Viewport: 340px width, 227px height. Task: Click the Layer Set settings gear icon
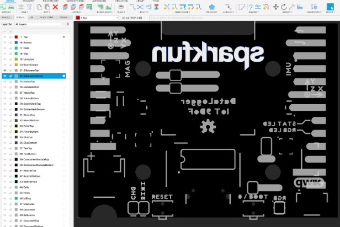pos(68,25)
